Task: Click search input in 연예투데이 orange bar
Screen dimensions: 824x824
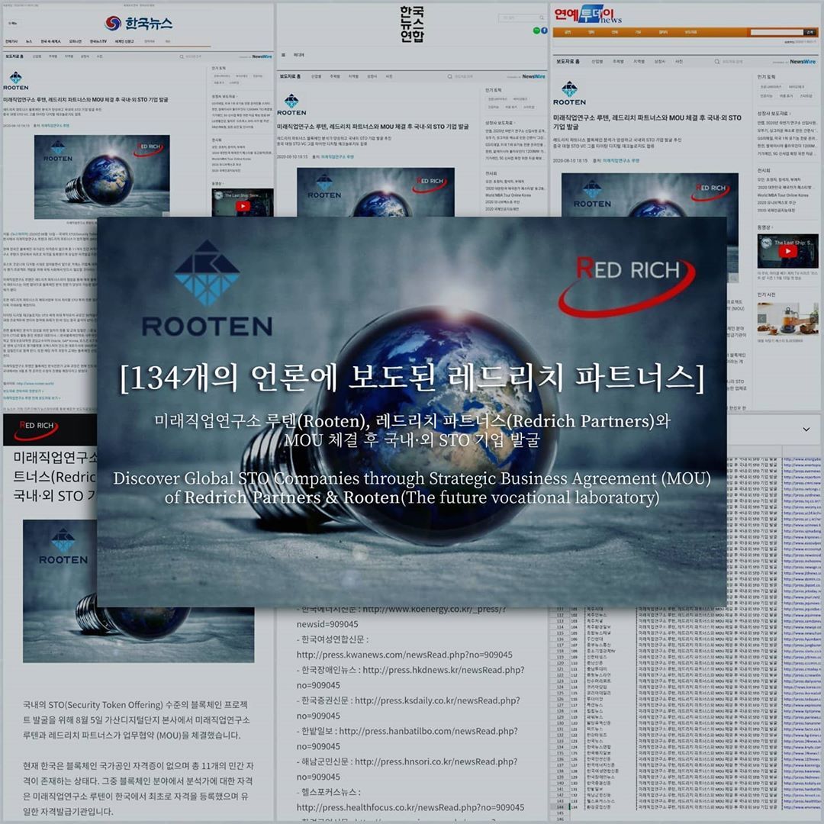Action: (x=777, y=32)
